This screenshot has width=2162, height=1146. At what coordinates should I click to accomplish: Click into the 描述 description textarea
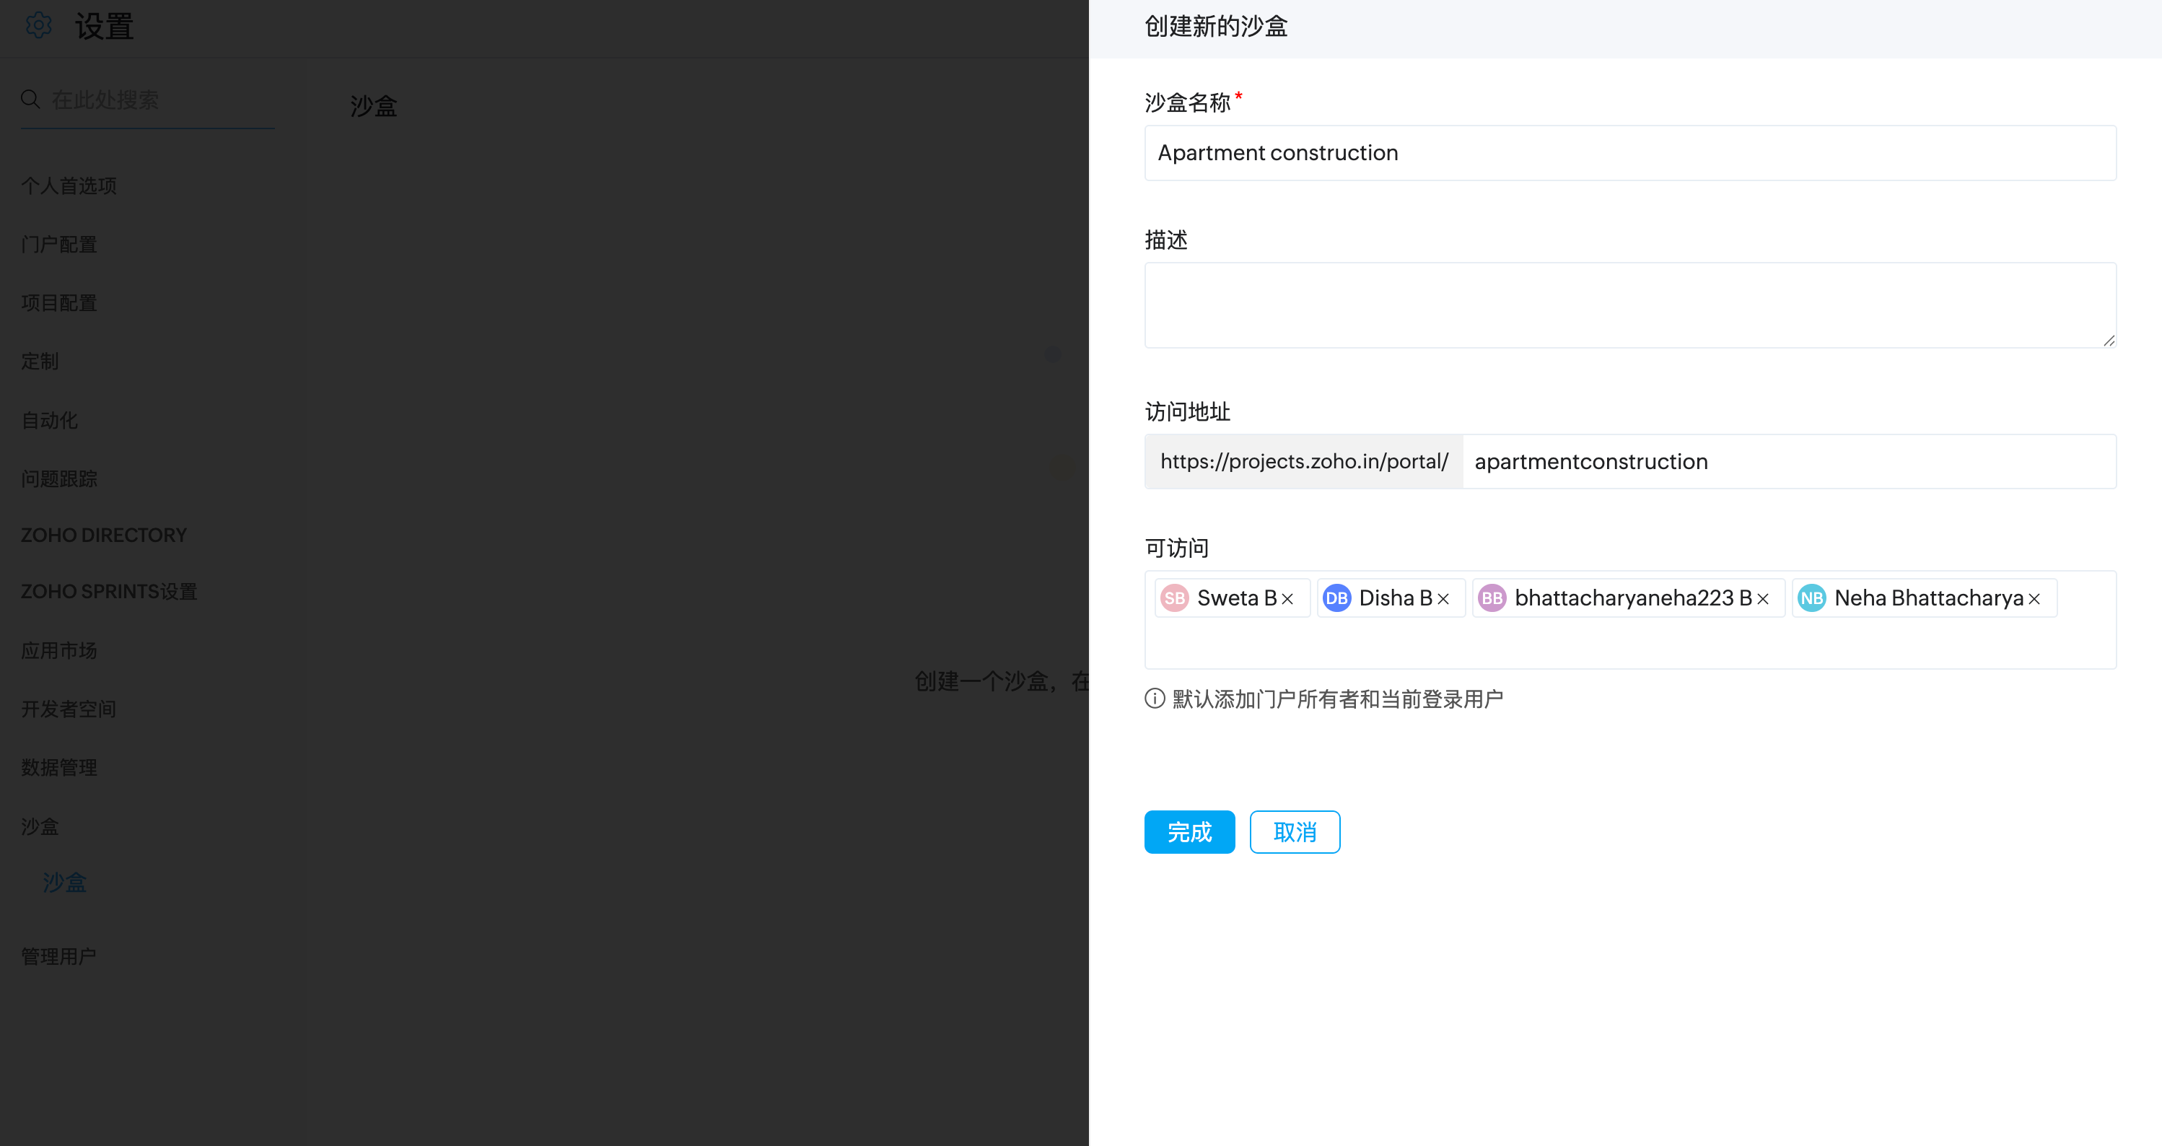(x=1629, y=305)
